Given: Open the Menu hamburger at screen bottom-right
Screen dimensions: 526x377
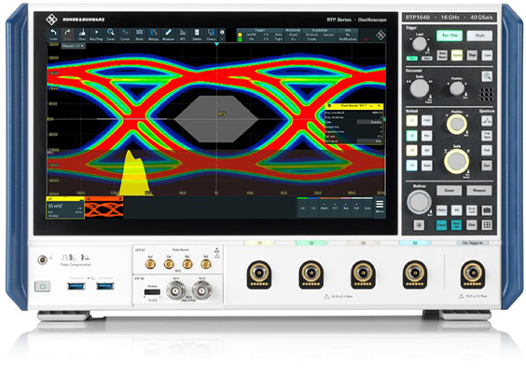Looking at the screenshot, I should click(380, 207).
